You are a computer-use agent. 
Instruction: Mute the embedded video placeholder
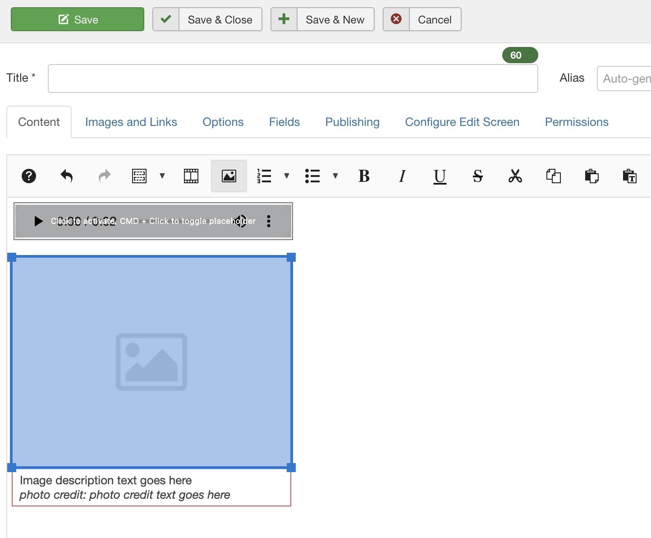(x=243, y=221)
